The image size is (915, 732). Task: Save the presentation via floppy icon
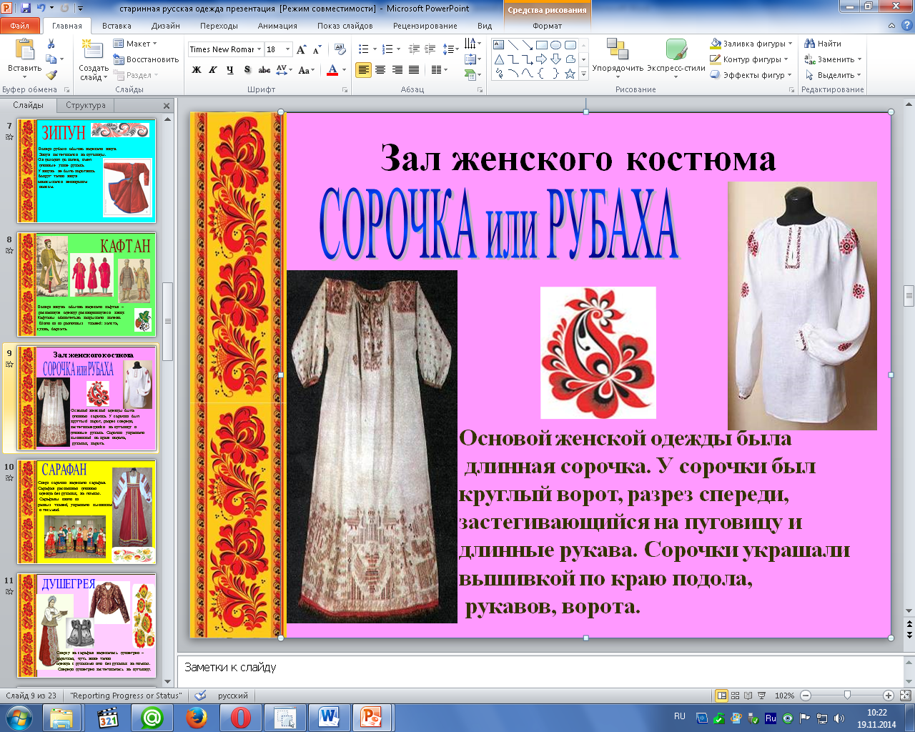(x=26, y=9)
